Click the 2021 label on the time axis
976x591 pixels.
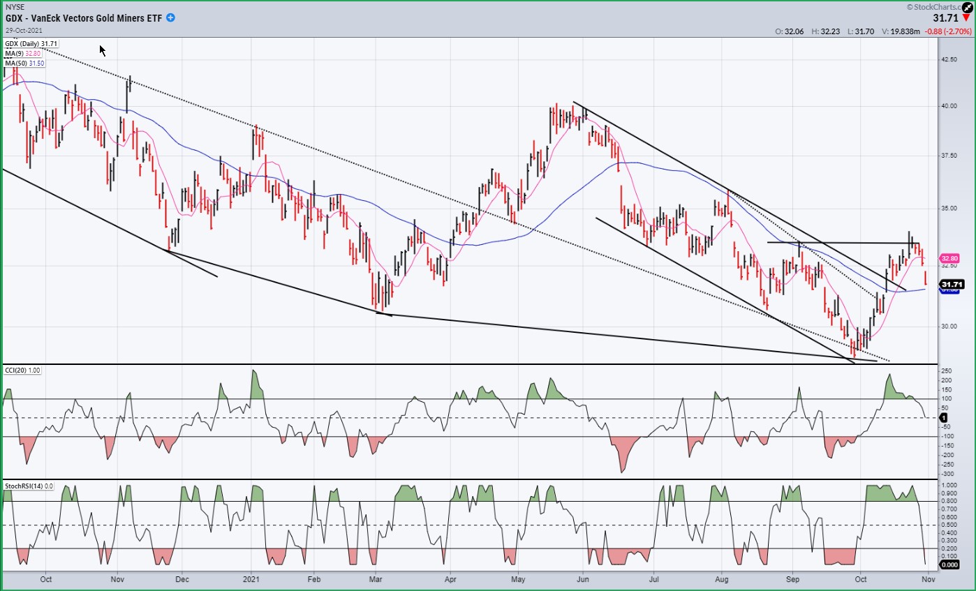[251, 578]
